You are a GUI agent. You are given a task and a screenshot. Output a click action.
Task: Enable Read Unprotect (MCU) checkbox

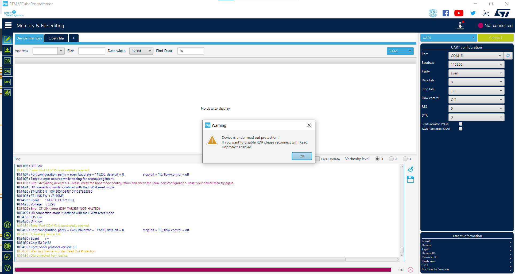(460, 124)
